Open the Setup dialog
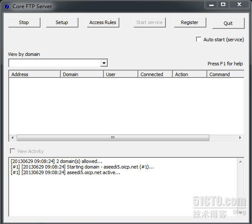This screenshot has width=252, height=224. [x=62, y=22]
